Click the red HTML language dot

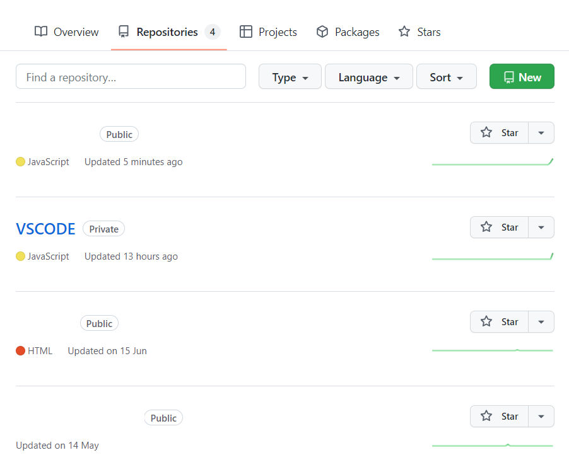20,351
